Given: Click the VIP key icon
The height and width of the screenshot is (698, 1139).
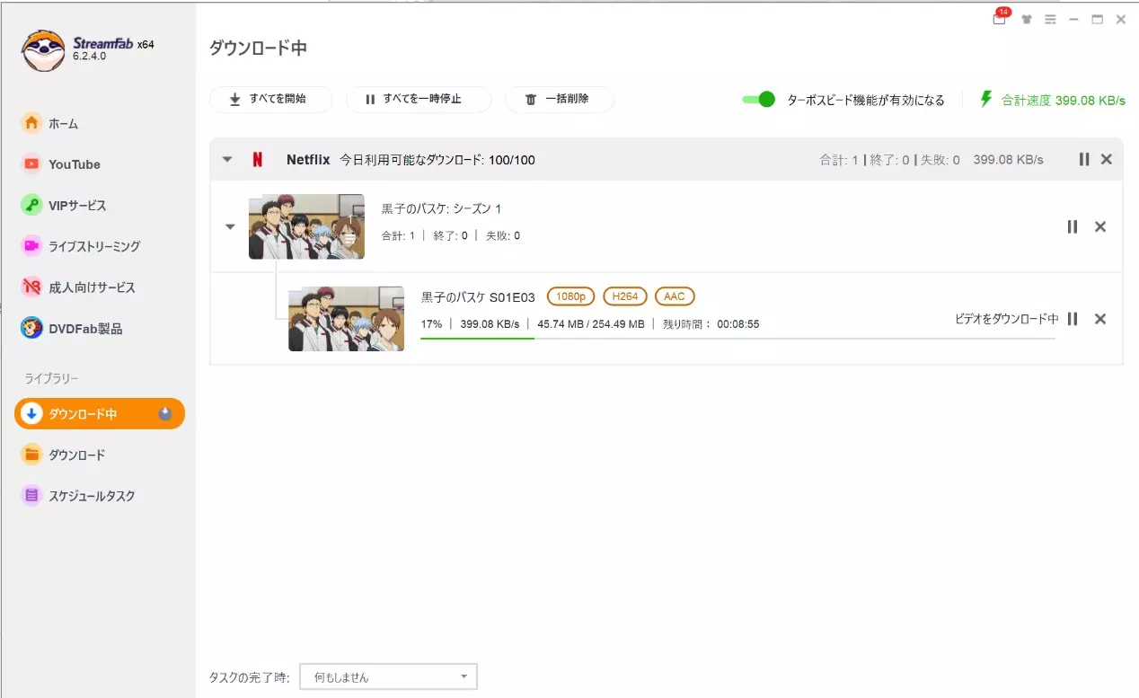Looking at the screenshot, I should (31, 206).
